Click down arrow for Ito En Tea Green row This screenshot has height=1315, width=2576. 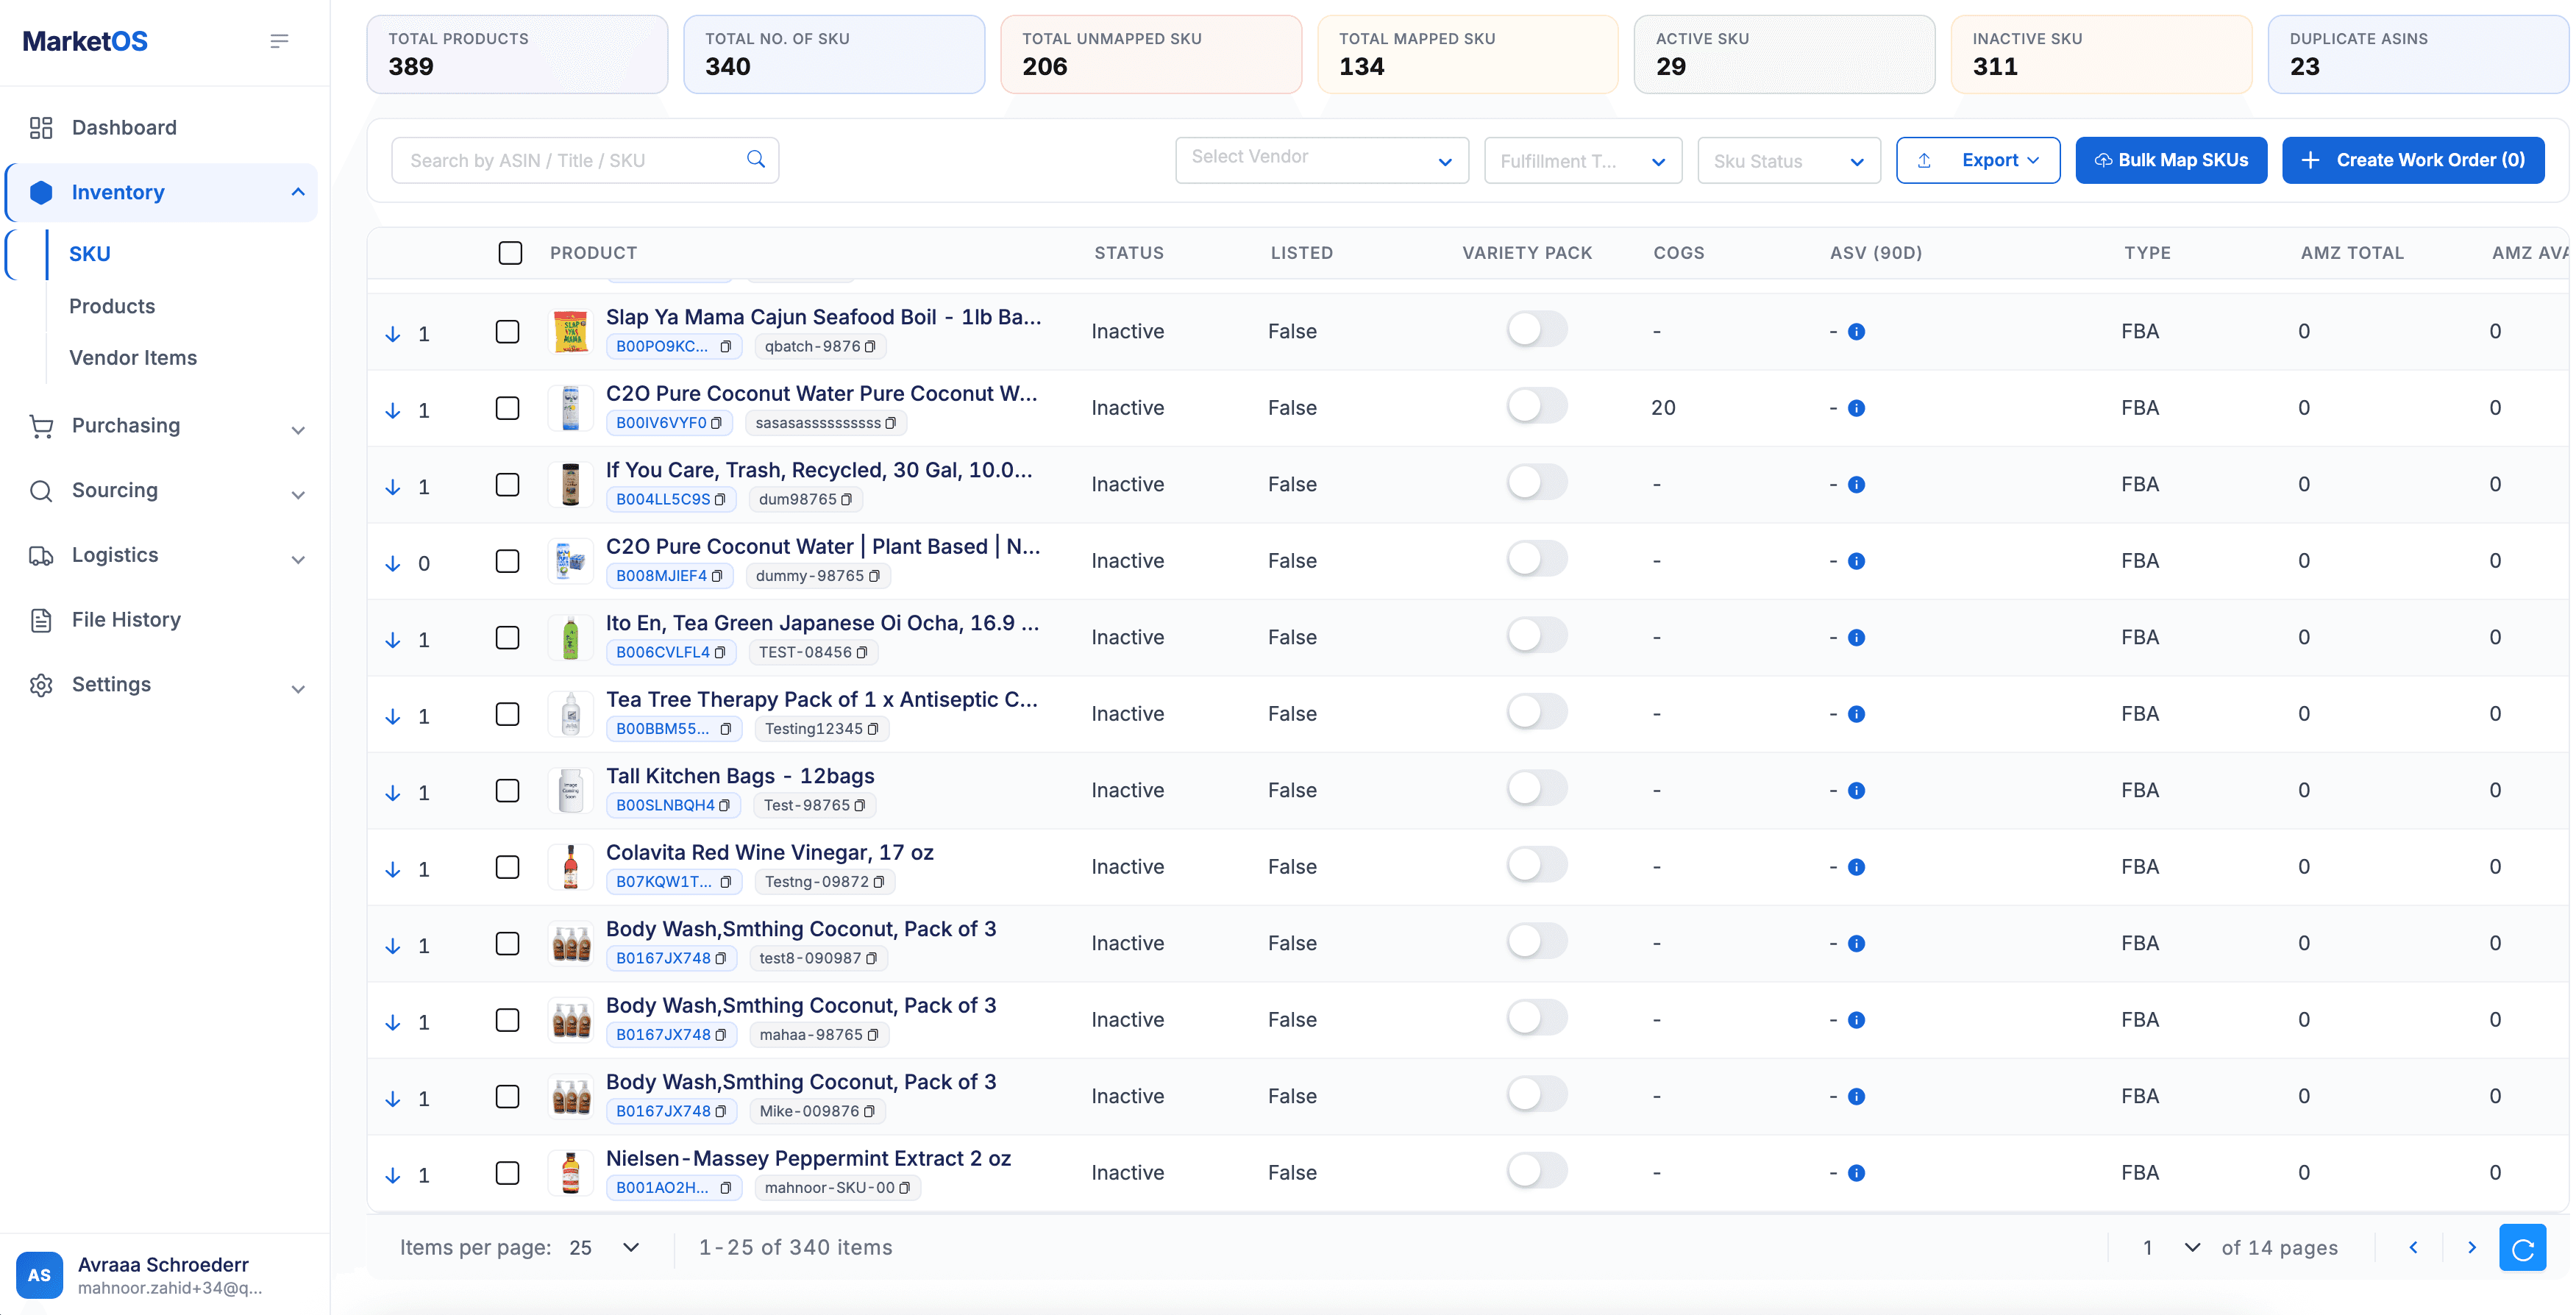393,640
